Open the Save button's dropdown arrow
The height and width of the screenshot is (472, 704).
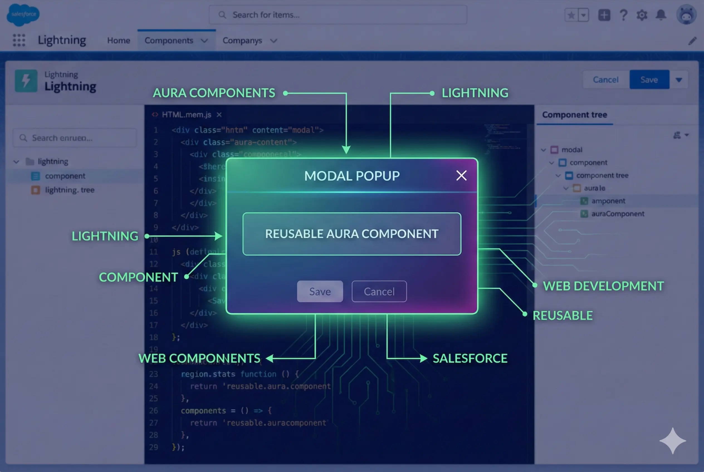click(x=679, y=80)
